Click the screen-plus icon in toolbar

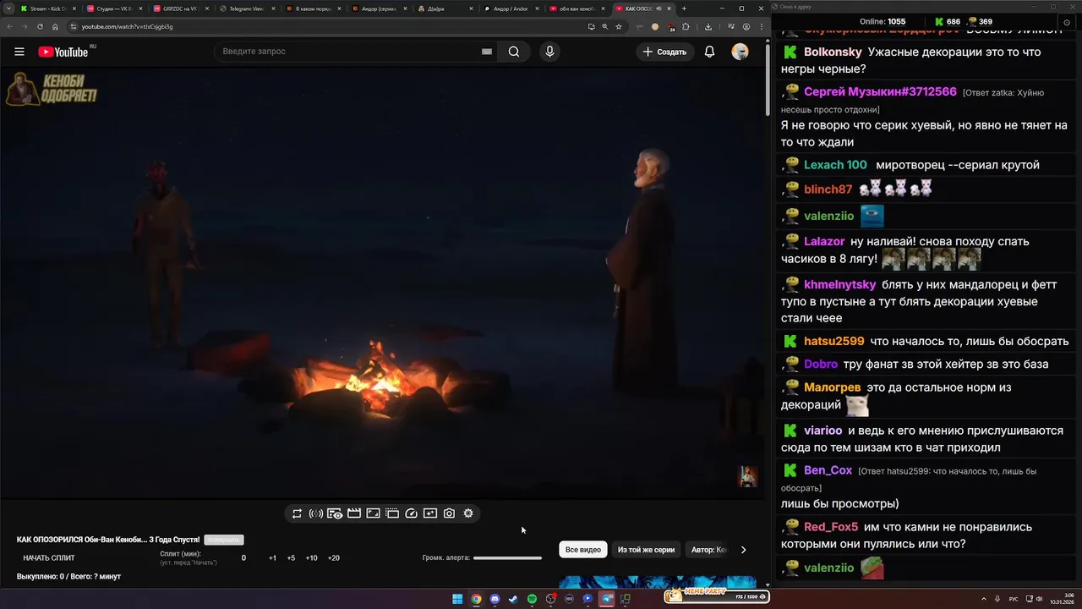[430, 513]
